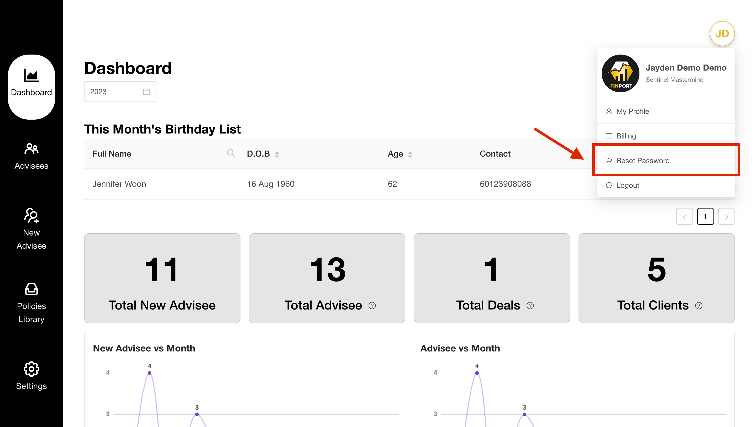The height and width of the screenshot is (427, 756).
Task: Click contact number 60123908088
Action: (x=505, y=184)
